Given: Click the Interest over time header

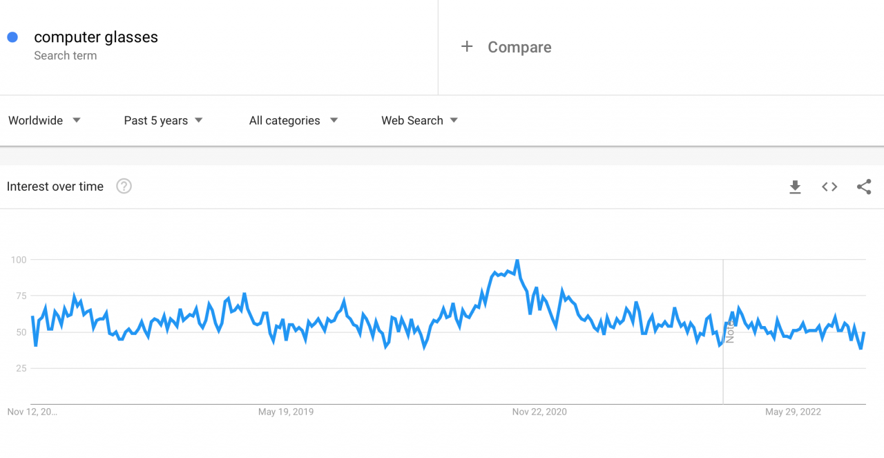Looking at the screenshot, I should (55, 186).
